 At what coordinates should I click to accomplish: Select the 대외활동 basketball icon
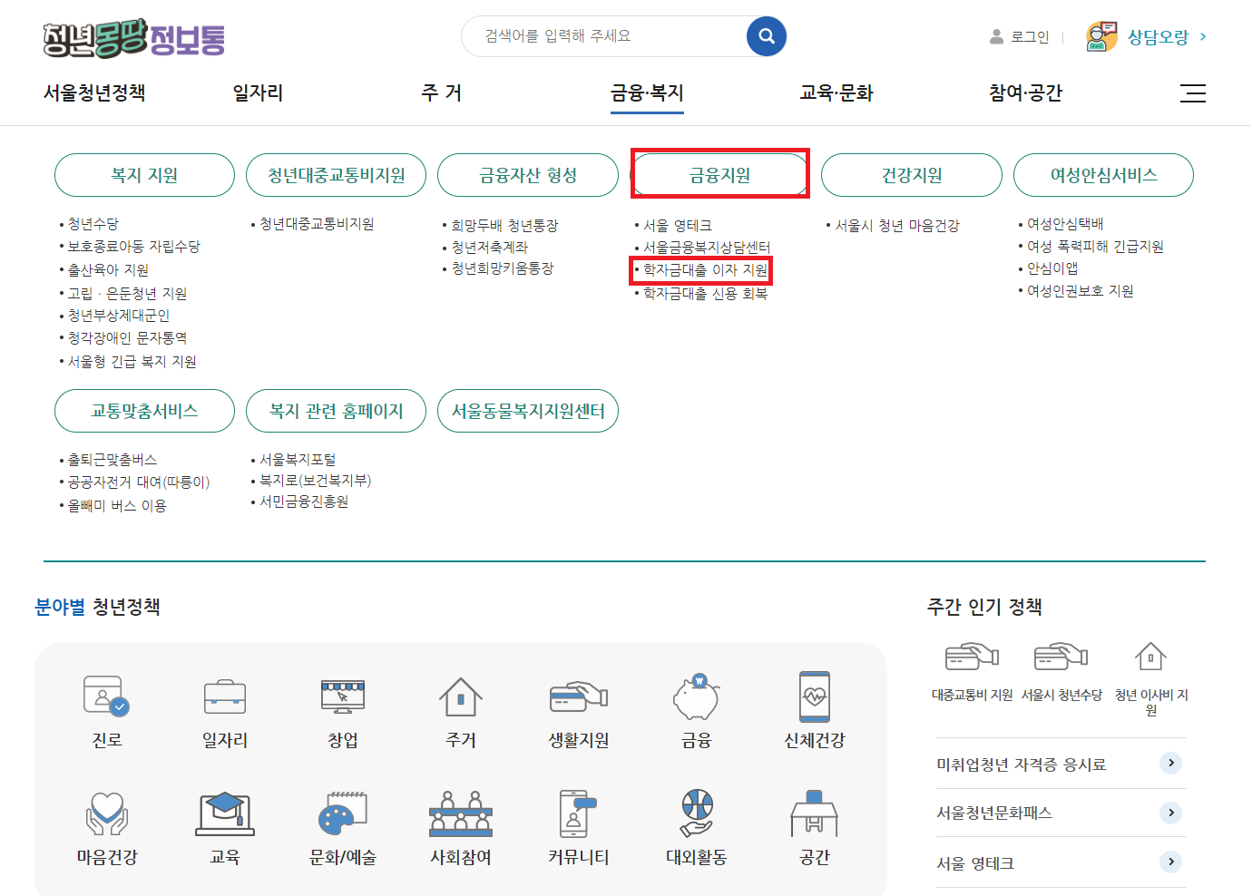click(x=696, y=814)
